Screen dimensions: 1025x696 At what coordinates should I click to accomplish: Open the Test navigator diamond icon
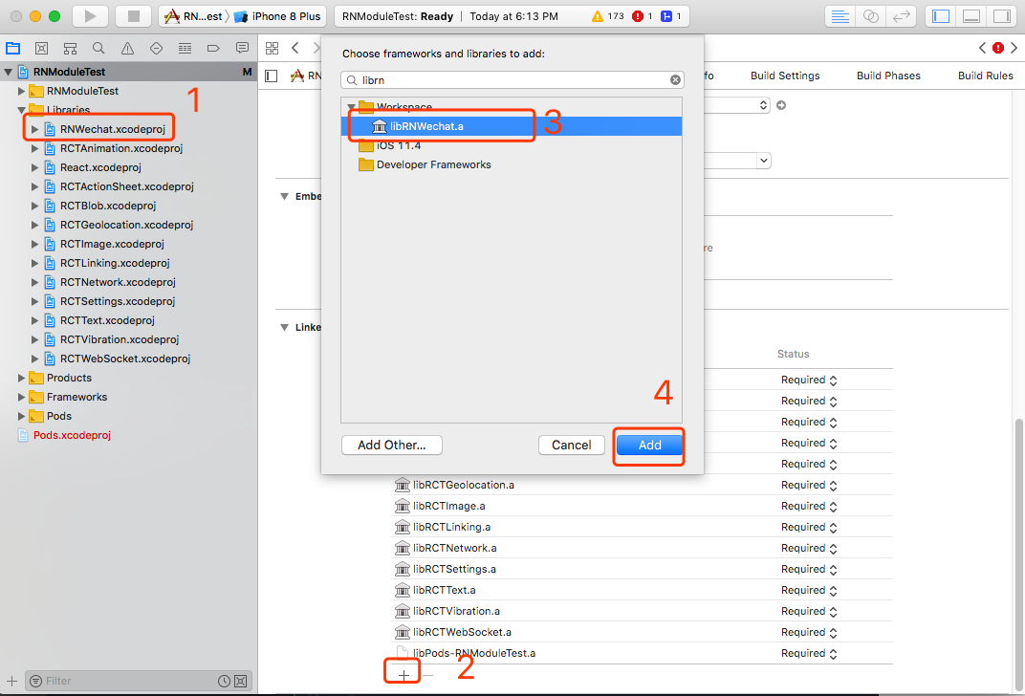point(156,49)
